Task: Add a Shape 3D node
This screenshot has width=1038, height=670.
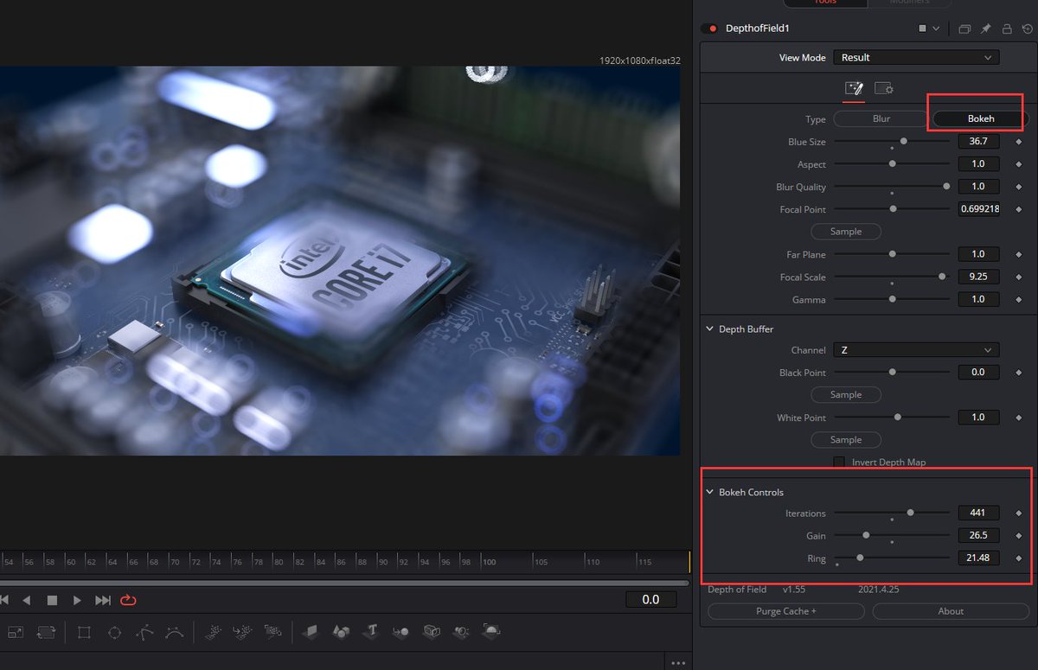Action: [342, 632]
